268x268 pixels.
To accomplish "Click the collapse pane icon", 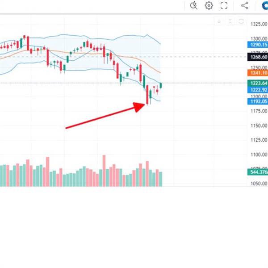I will point(230,21).
